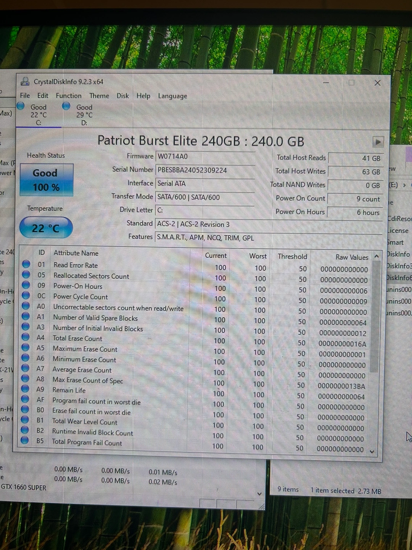This screenshot has width=412, height=550.
Task: Click the Threshold column header
Action: [292, 256]
